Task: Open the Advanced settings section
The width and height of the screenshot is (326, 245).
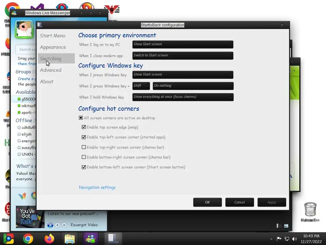Action: click(51, 70)
